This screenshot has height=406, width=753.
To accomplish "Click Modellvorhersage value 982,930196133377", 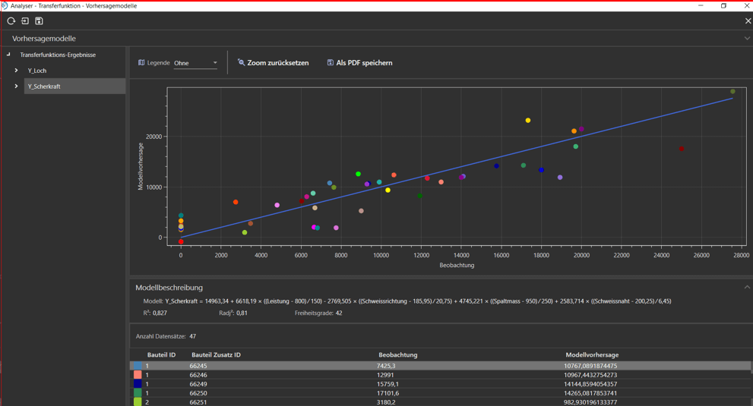I will tap(590, 402).
